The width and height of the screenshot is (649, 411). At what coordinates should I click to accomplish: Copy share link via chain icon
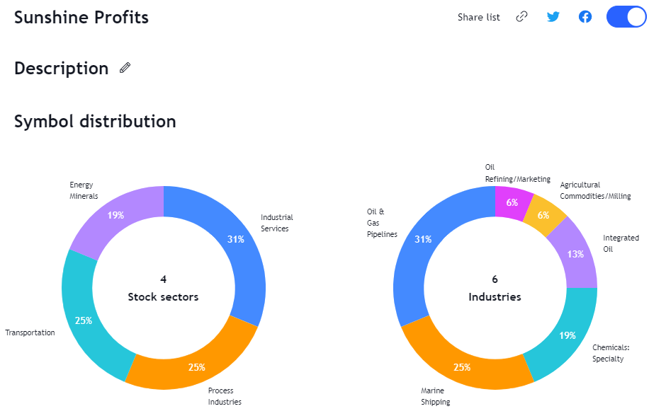521,17
